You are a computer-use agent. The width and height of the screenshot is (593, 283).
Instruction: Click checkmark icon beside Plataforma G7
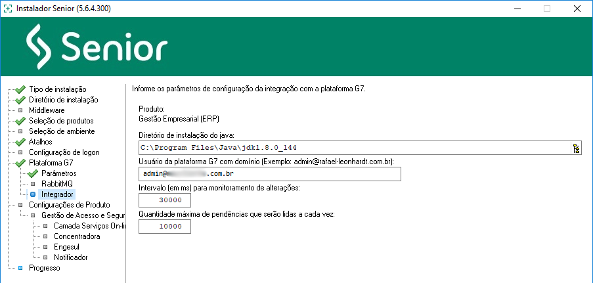click(20, 163)
